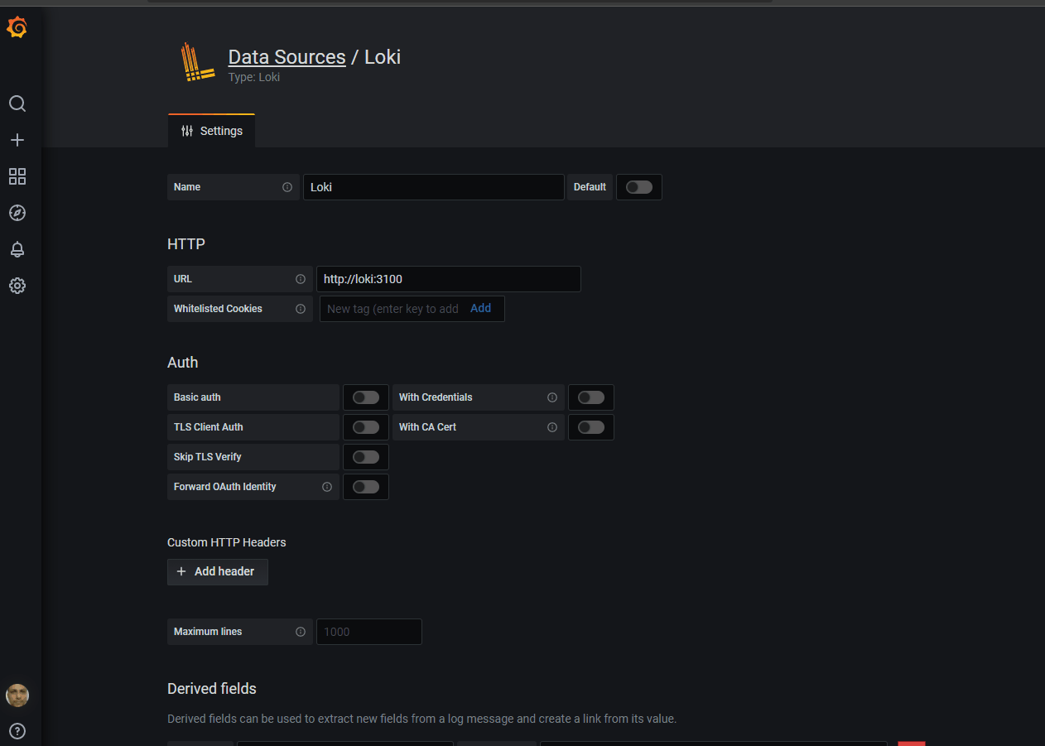This screenshot has height=746, width=1045.
Task: Click the Data Sources breadcrumb link
Action: click(x=287, y=56)
